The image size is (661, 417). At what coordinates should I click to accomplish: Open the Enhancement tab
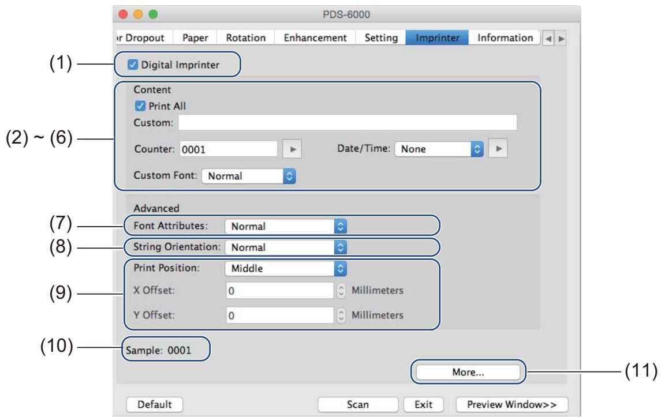tap(315, 37)
